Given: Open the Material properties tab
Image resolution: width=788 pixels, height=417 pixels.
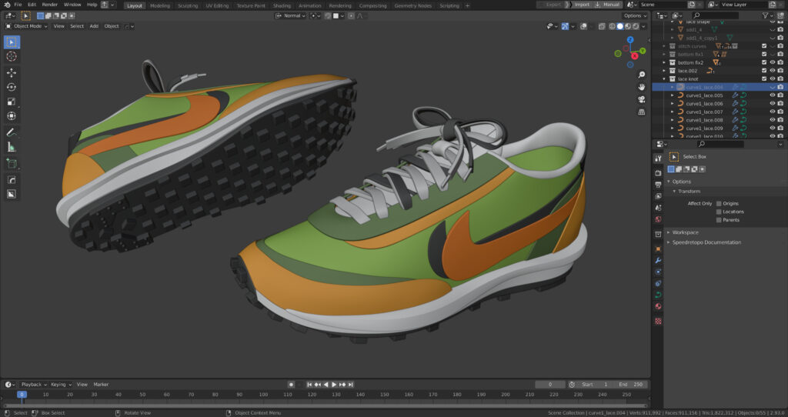Looking at the screenshot, I should (658, 306).
